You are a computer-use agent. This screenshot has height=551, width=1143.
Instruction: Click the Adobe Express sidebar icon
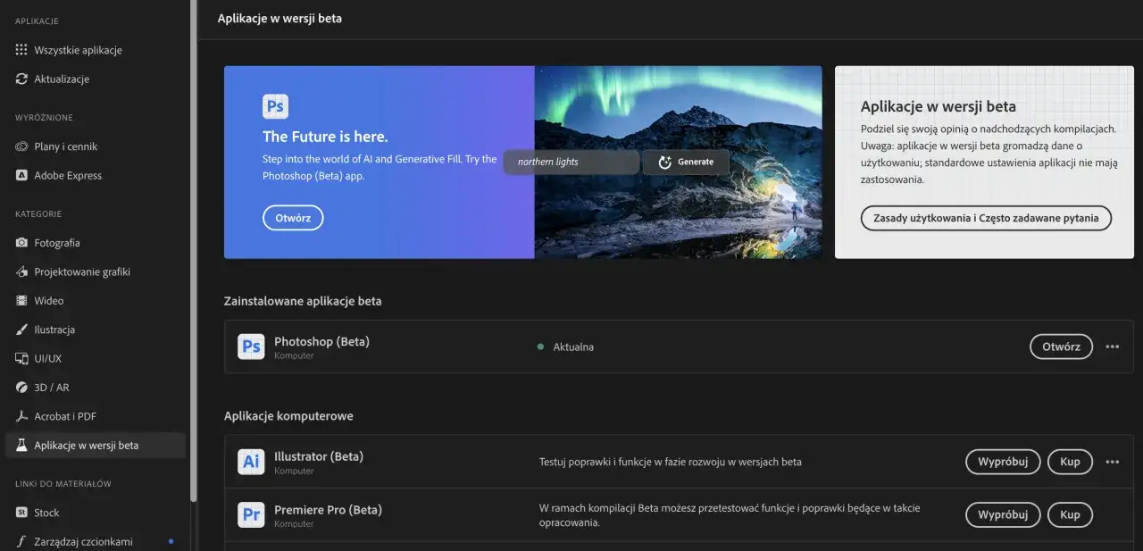tap(21, 176)
